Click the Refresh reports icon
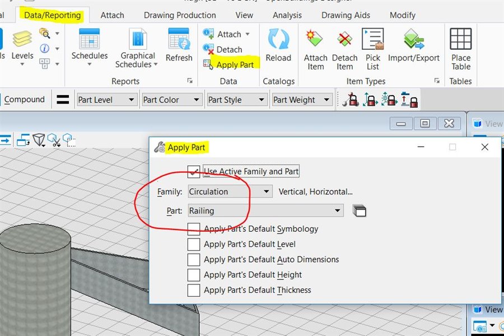This screenshot has height=336, width=504. (x=179, y=39)
